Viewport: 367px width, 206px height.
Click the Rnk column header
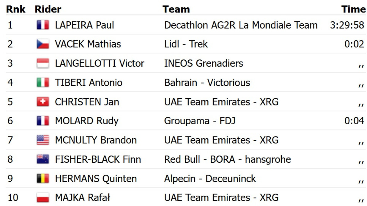coord(16,9)
